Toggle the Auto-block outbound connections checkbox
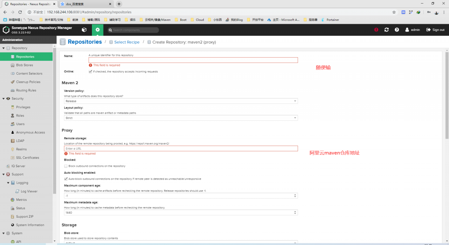The width and height of the screenshot is (449, 245). 66,179
